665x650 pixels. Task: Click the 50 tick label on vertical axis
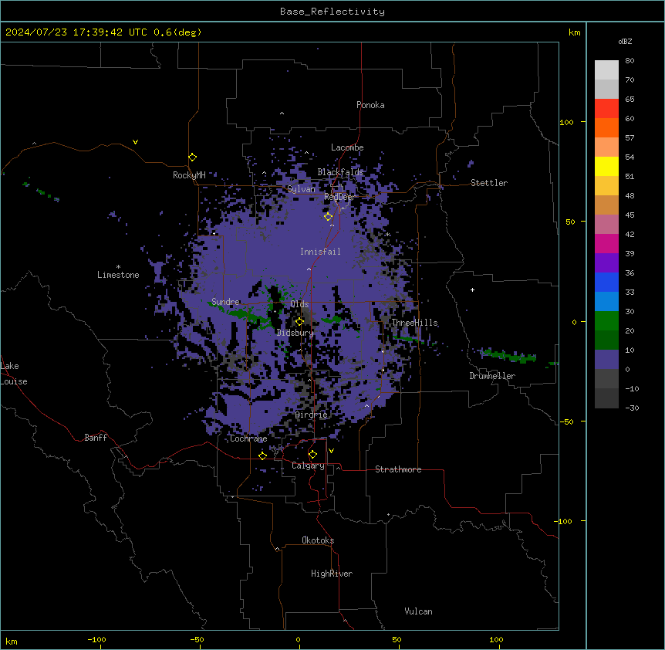pyautogui.click(x=570, y=222)
